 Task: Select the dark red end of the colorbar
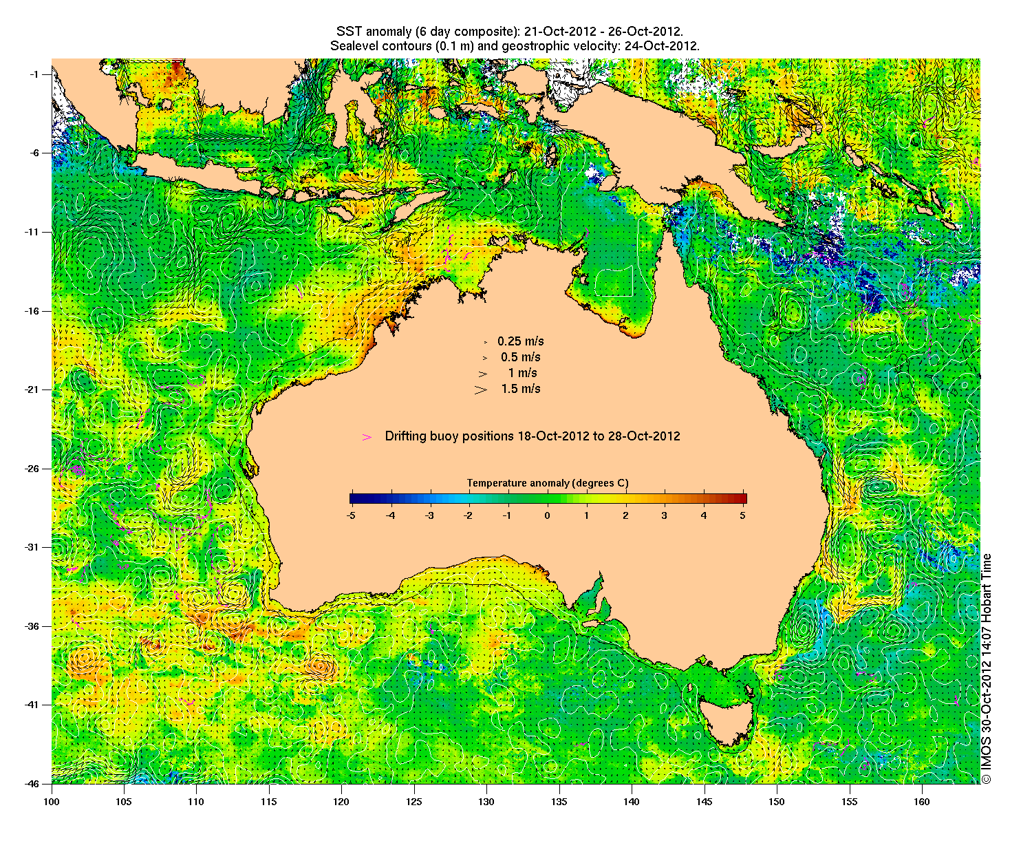click(x=742, y=499)
